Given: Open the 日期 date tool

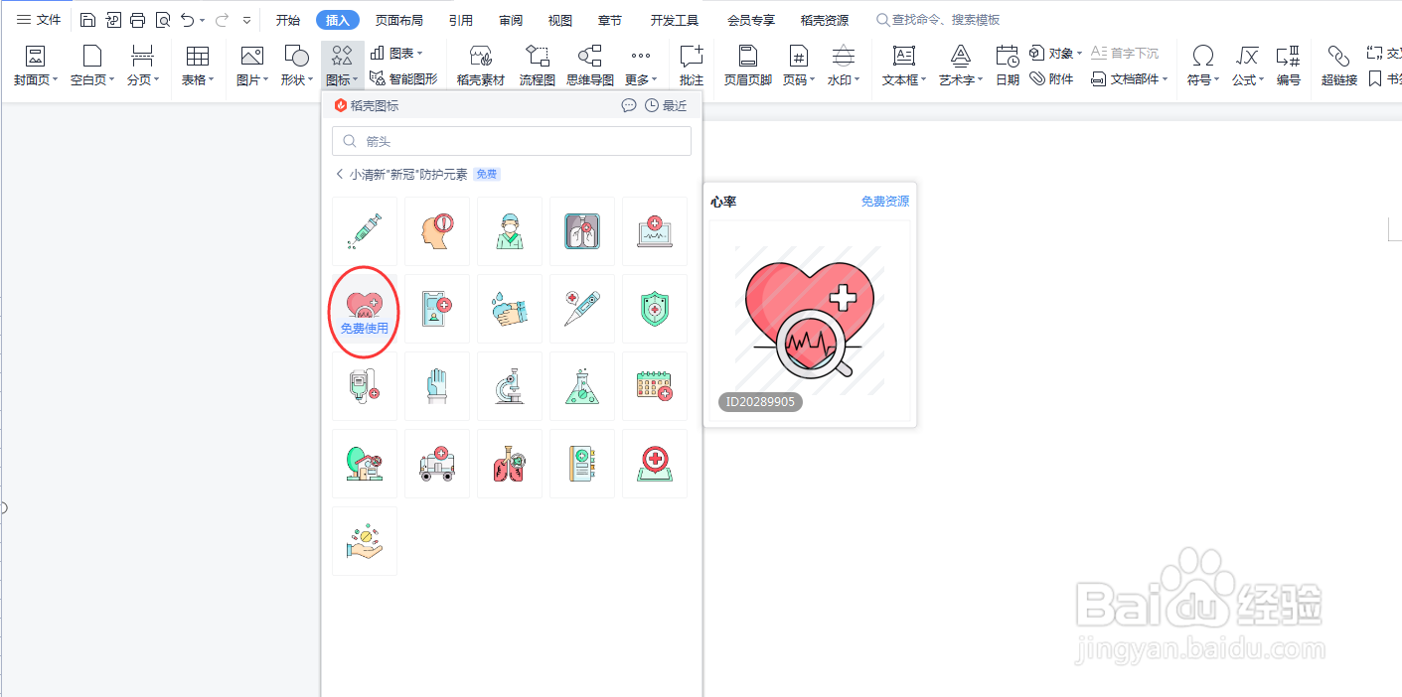Looking at the screenshot, I should [x=1008, y=66].
